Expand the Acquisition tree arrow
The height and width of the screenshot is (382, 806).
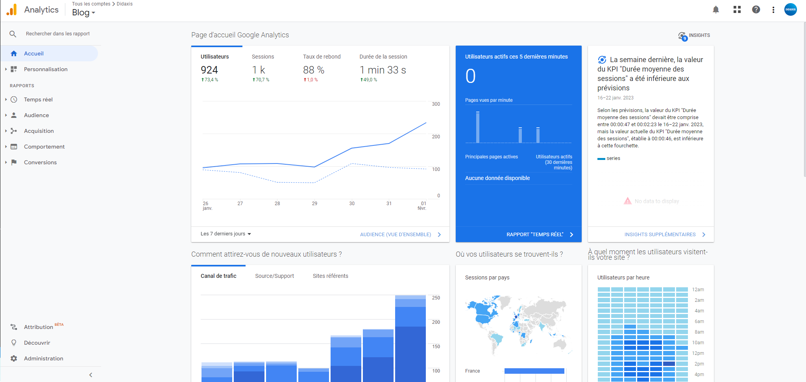(6, 131)
